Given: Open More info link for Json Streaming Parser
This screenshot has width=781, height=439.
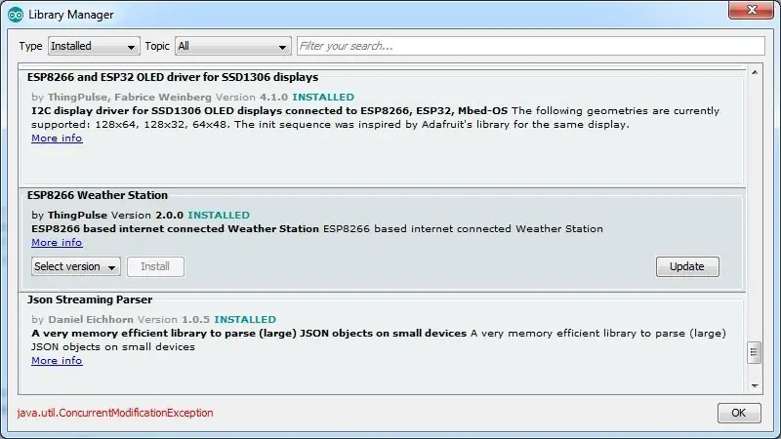Looking at the screenshot, I should point(57,360).
